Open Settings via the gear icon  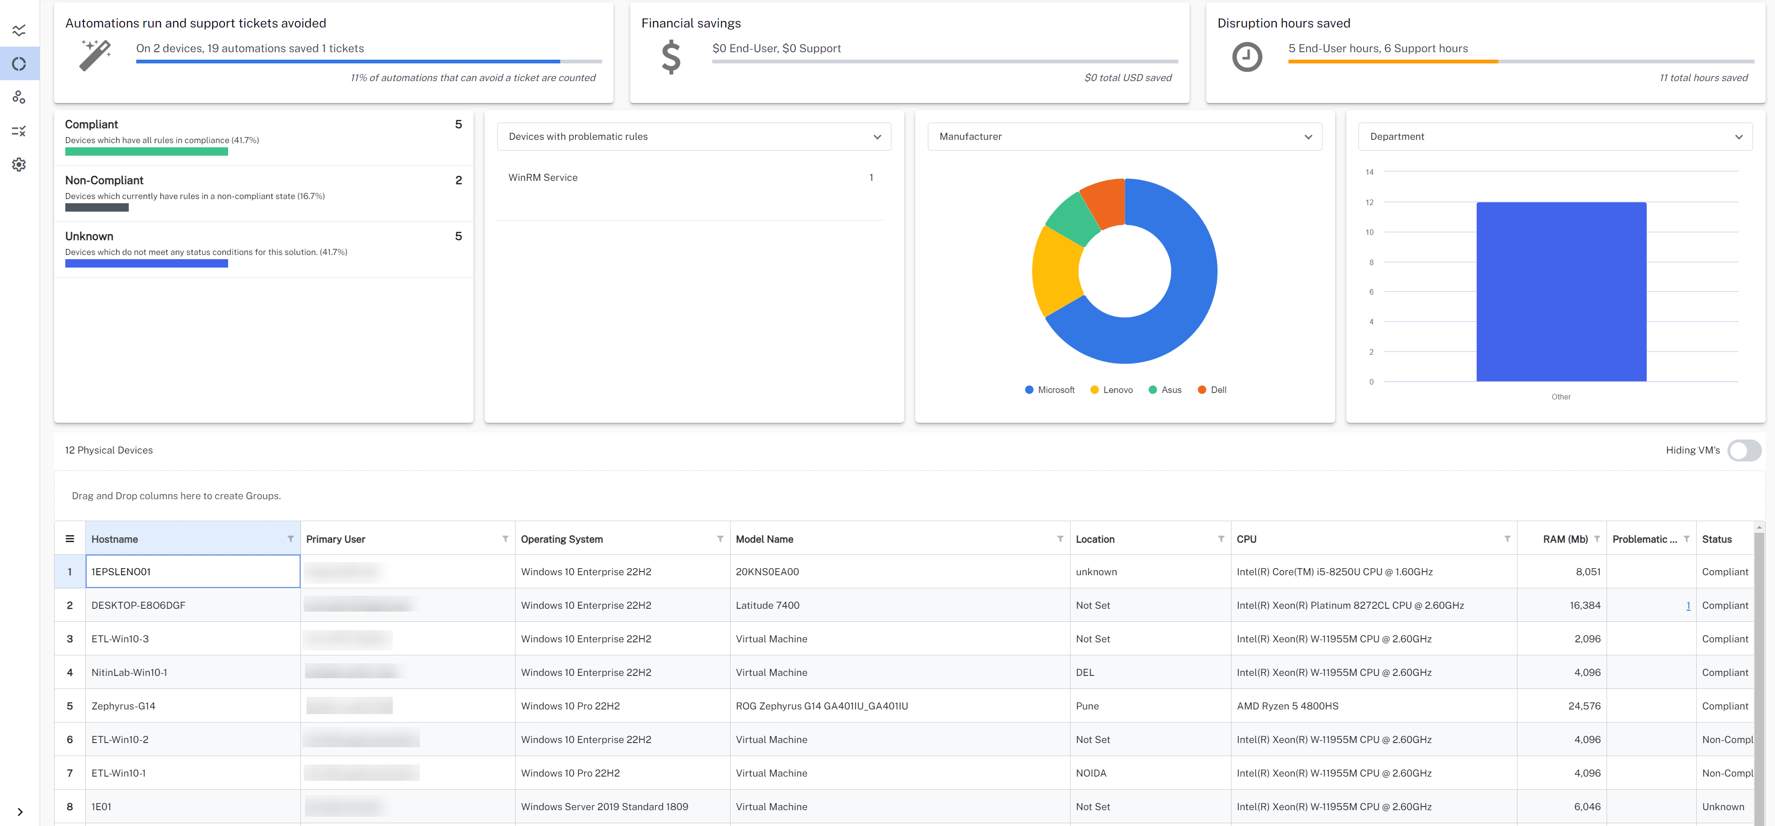19,165
